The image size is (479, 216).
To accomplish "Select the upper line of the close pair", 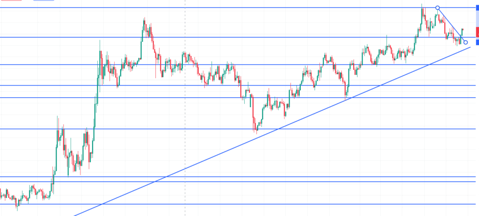I will (x=238, y=177).
